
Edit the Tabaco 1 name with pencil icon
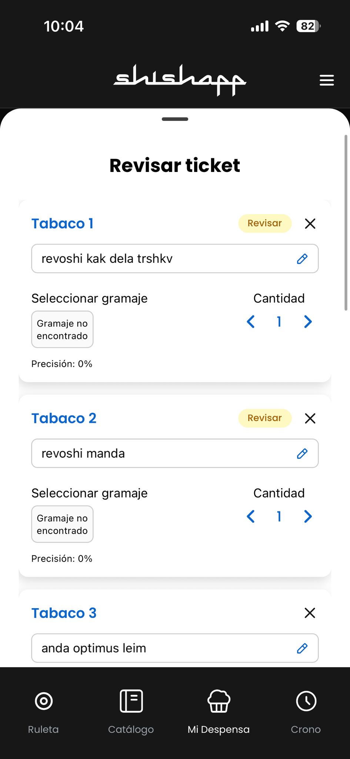coord(302,259)
